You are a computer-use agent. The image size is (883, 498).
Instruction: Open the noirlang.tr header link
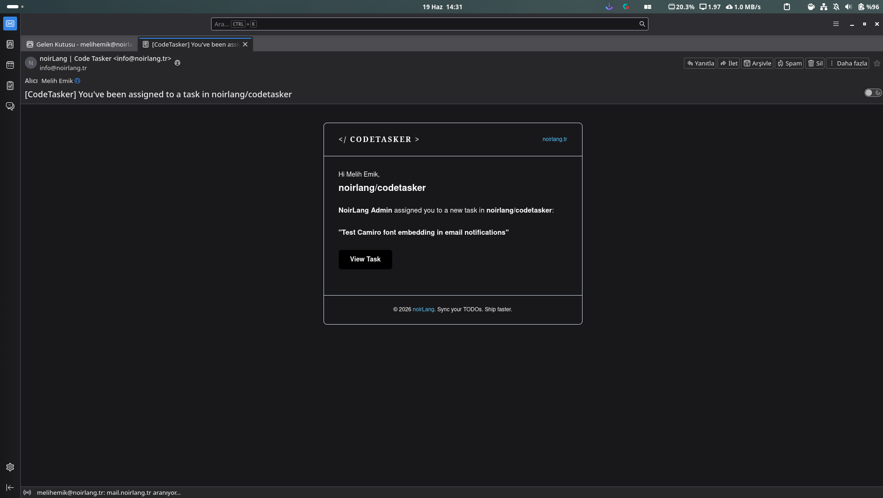555,139
